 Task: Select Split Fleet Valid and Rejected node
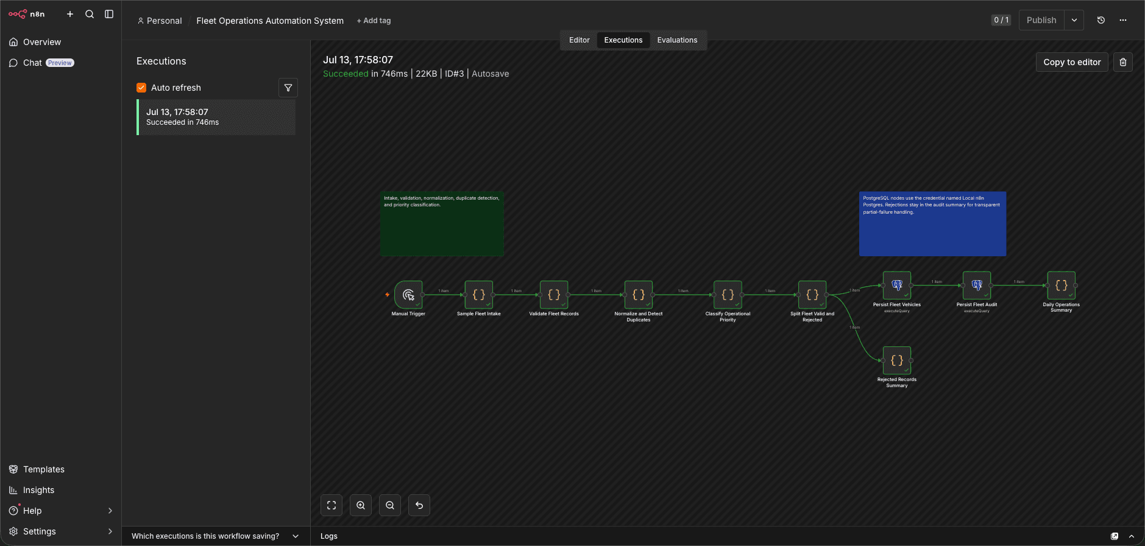[812, 295]
